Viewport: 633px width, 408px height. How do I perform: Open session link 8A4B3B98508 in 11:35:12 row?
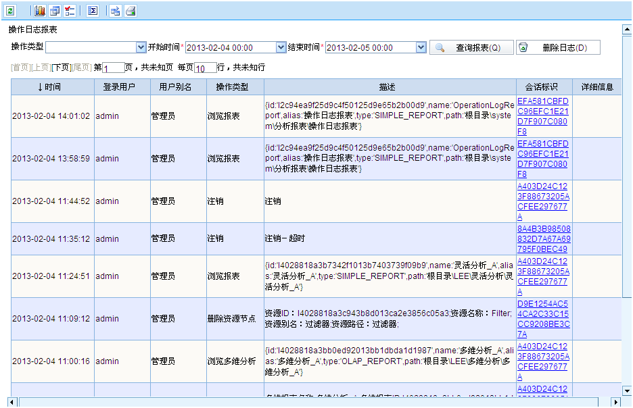click(544, 238)
